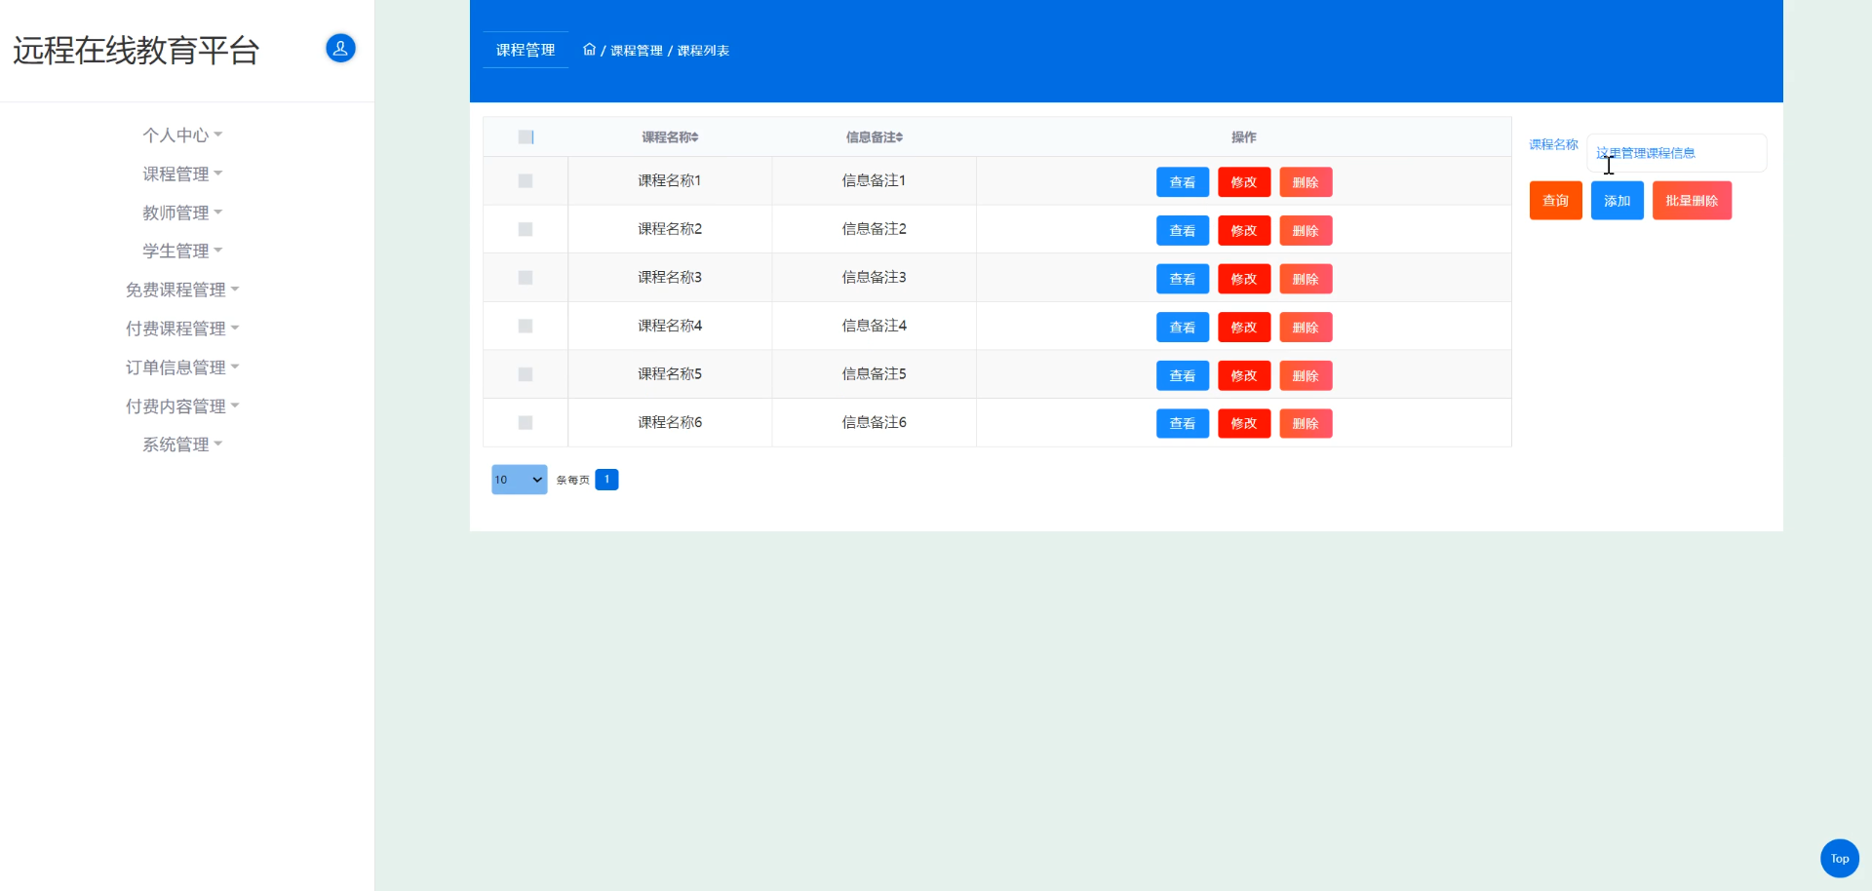This screenshot has height=891, width=1872.
Task: Click 删除 in the 课程名称6 row
Action: 1306,423
